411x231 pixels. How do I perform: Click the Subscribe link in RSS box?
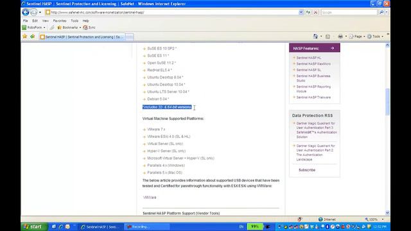[307, 170]
